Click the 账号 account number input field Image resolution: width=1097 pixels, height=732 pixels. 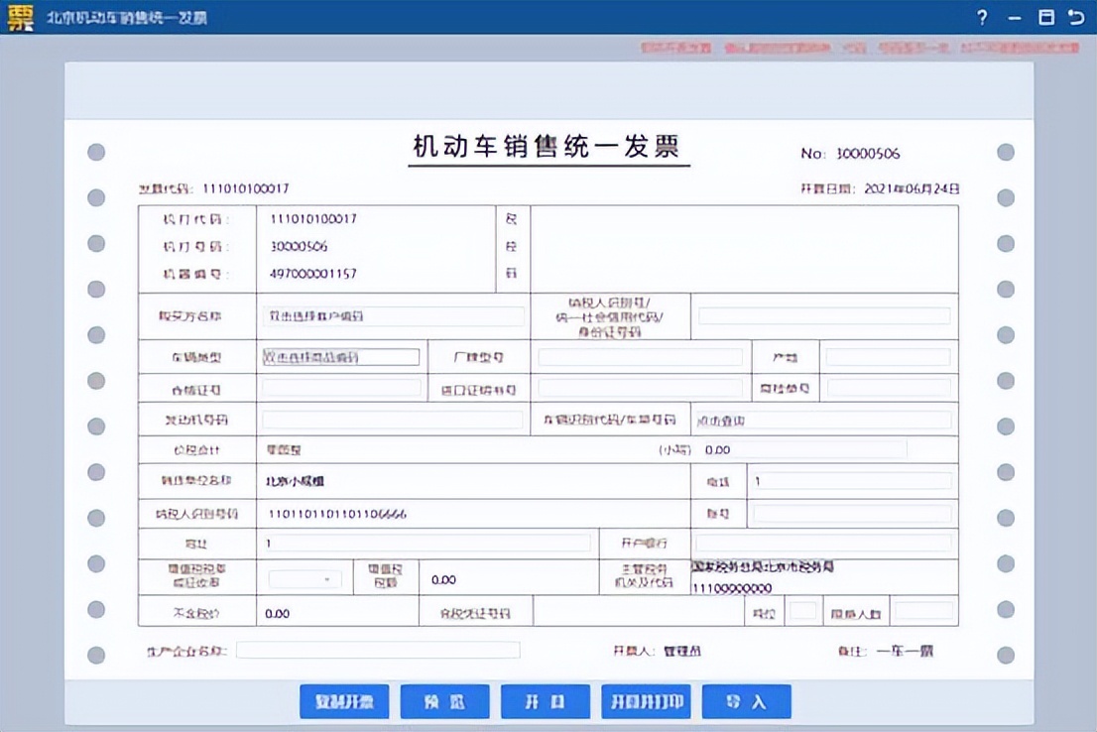[854, 513]
